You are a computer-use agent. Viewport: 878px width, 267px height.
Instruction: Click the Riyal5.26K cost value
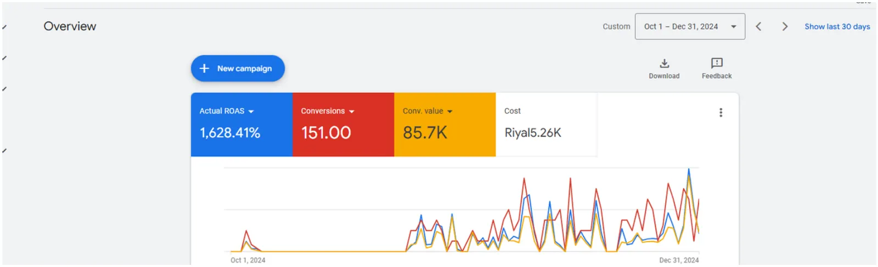pos(533,133)
